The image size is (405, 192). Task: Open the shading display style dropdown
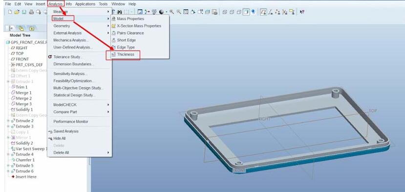click(166, 12)
